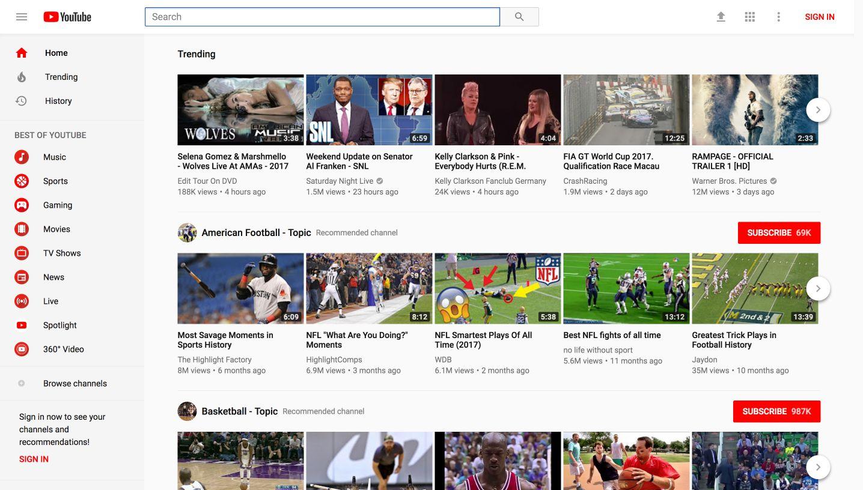The height and width of the screenshot is (490, 863).
Task: Open Jaydon channel name
Action: 704,360
